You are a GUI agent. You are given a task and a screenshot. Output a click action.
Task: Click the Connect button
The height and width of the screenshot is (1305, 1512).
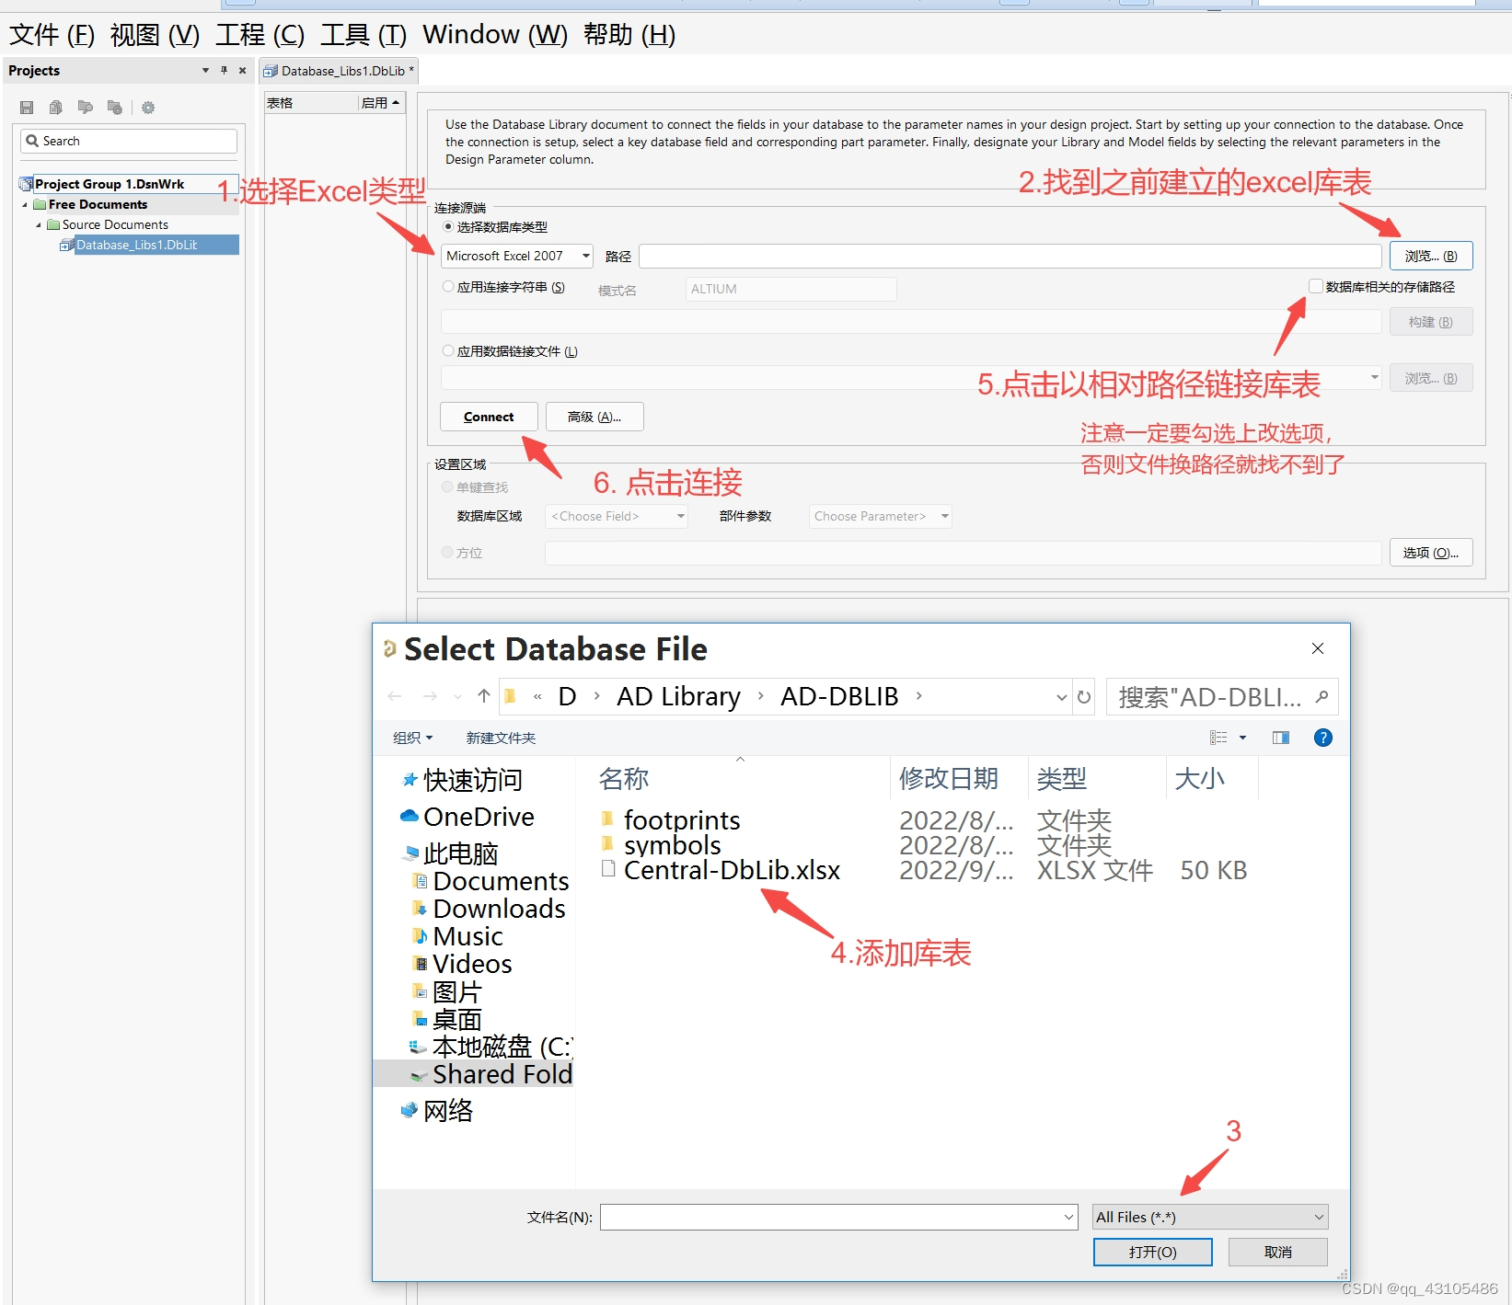[x=489, y=417]
